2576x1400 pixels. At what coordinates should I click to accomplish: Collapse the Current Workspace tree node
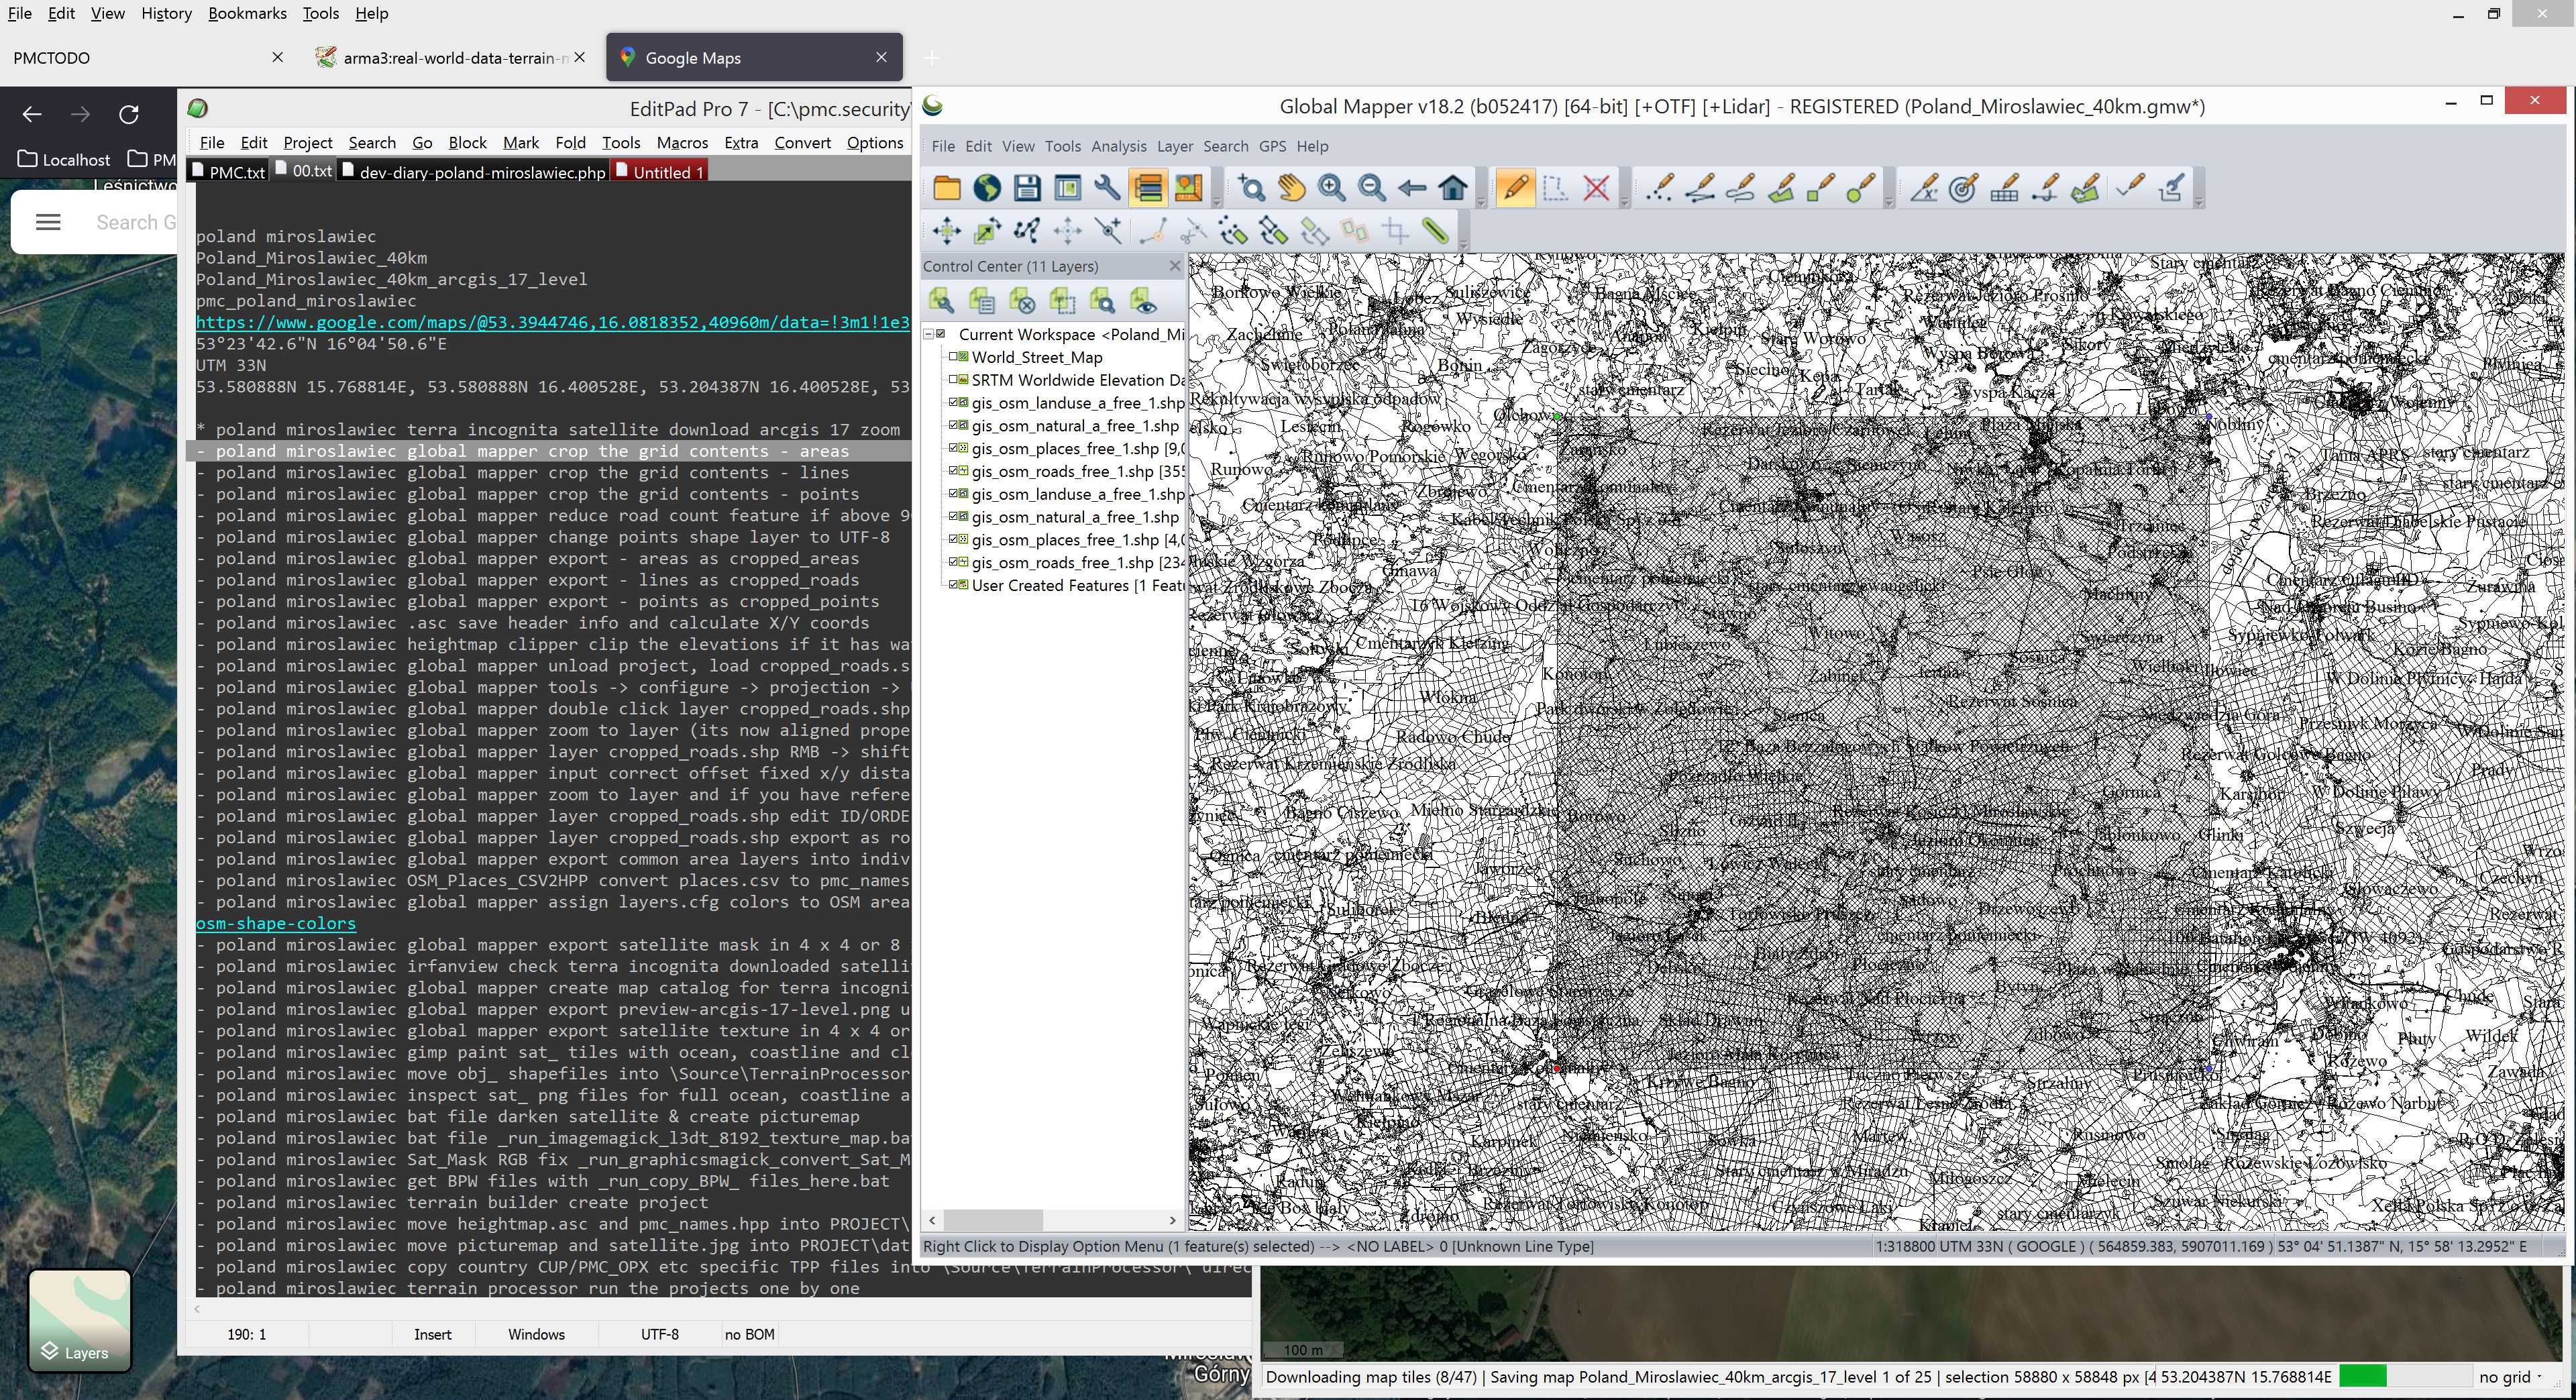[x=928, y=334]
